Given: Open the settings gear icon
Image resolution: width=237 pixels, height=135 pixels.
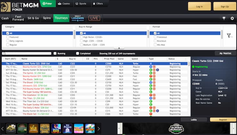Looking at the screenshot, I should click(x=232, y=18).
